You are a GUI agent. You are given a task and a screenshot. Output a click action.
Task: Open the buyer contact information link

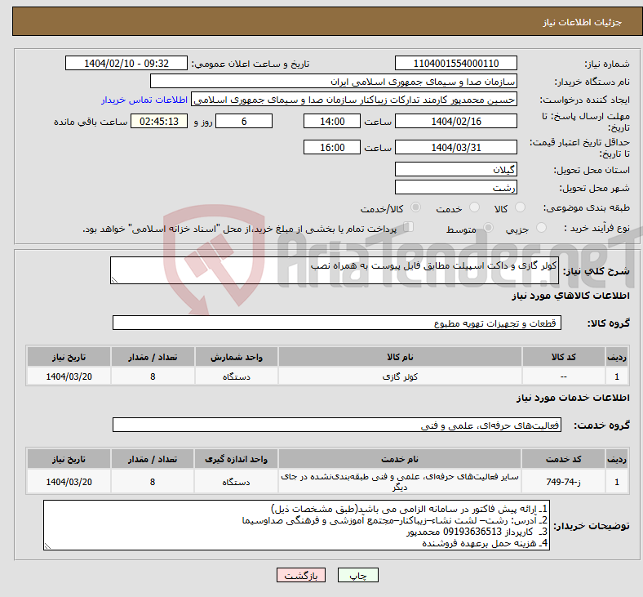(x=144, y=100)
